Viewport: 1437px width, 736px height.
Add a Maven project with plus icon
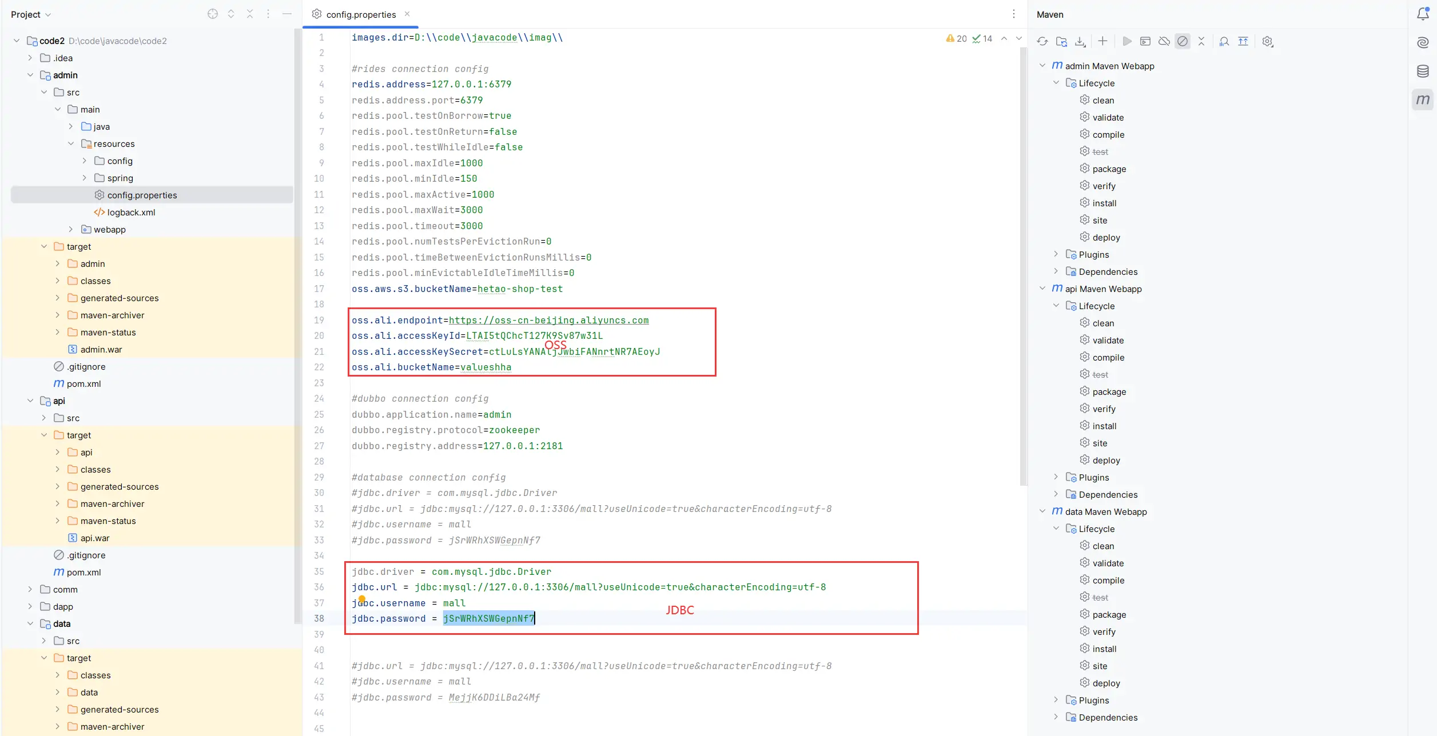pyautogui.click(x=1102, y=41)
